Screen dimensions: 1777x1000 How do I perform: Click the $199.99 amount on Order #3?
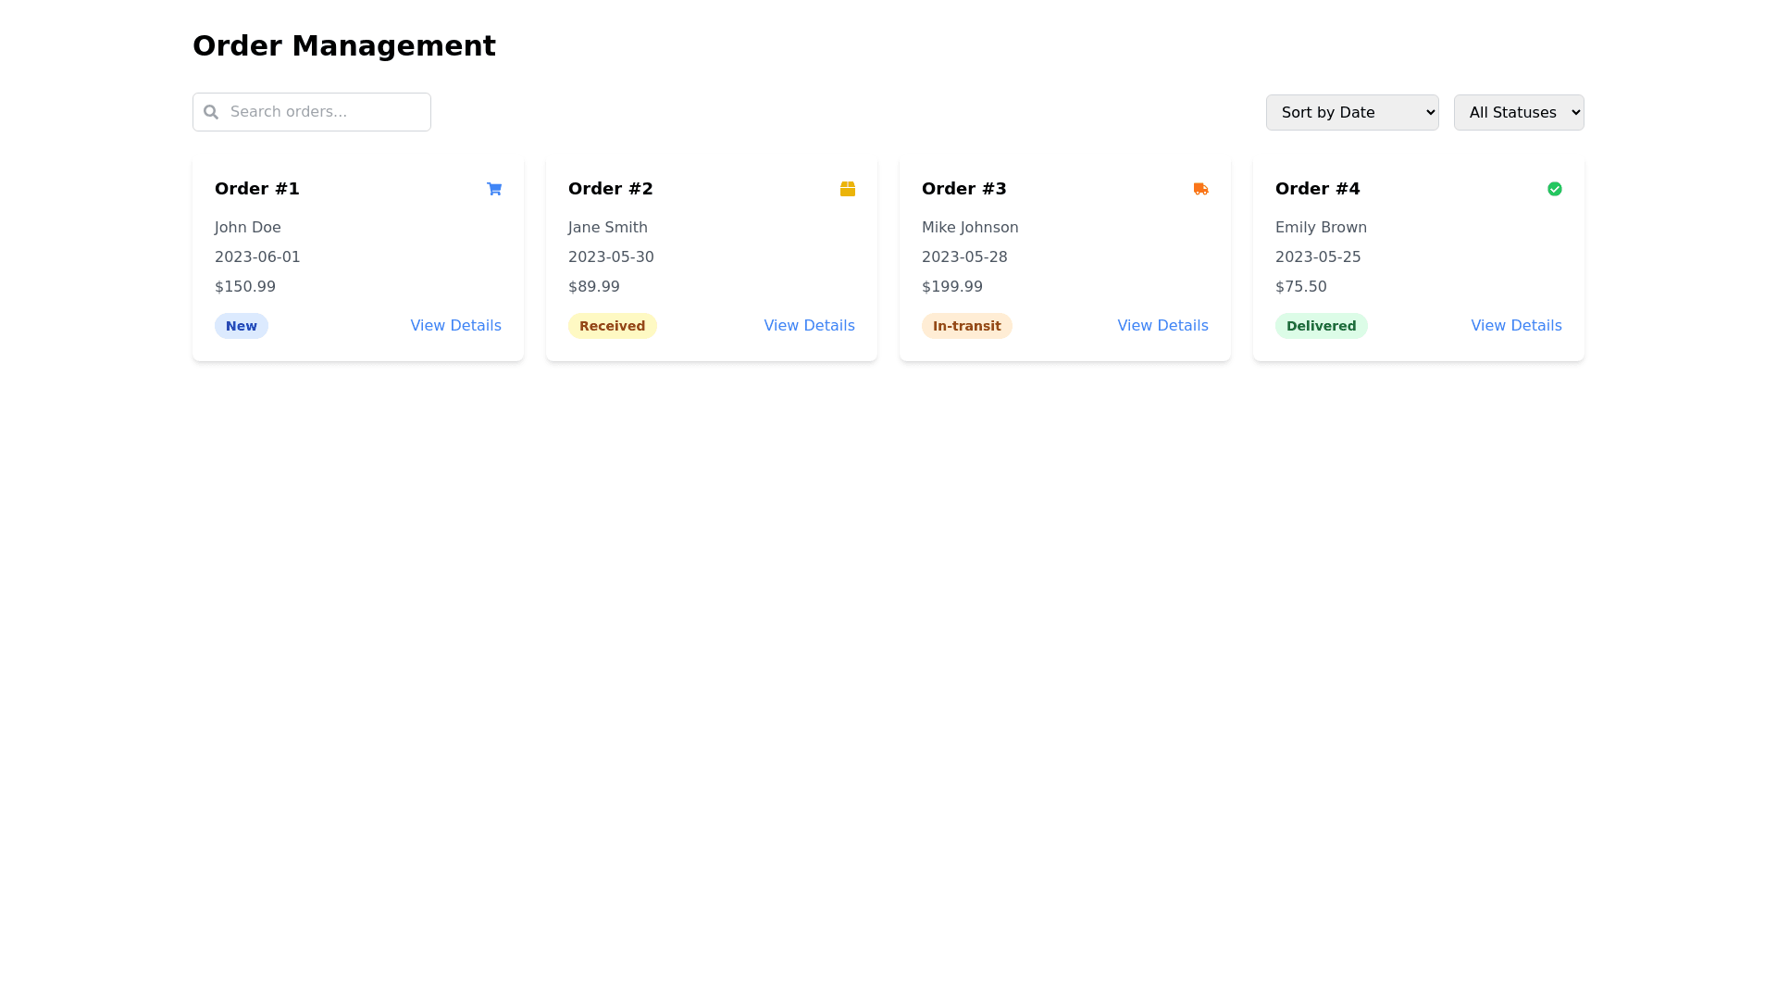pyautogui.click(x=951, y=287)
